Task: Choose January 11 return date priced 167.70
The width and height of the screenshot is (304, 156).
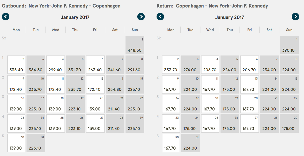Action: click(x=210, y=84)
